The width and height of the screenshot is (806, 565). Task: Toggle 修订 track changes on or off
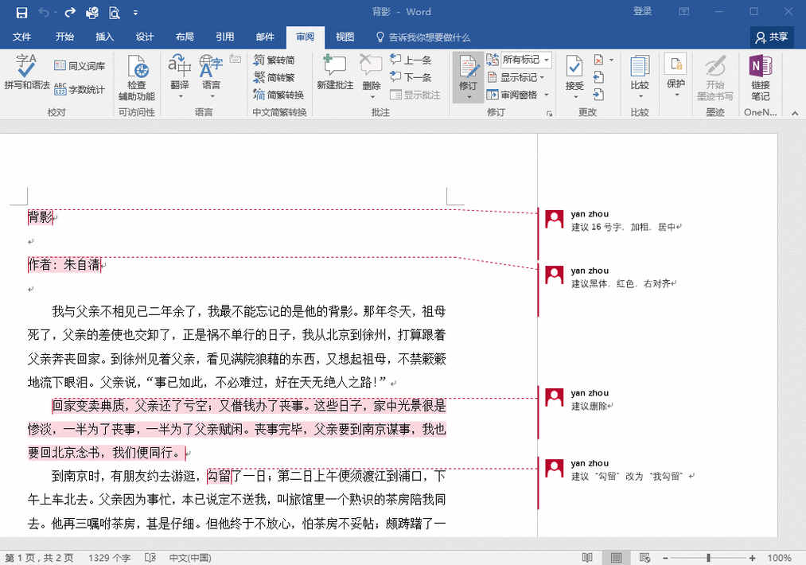(x=469, y=70)
